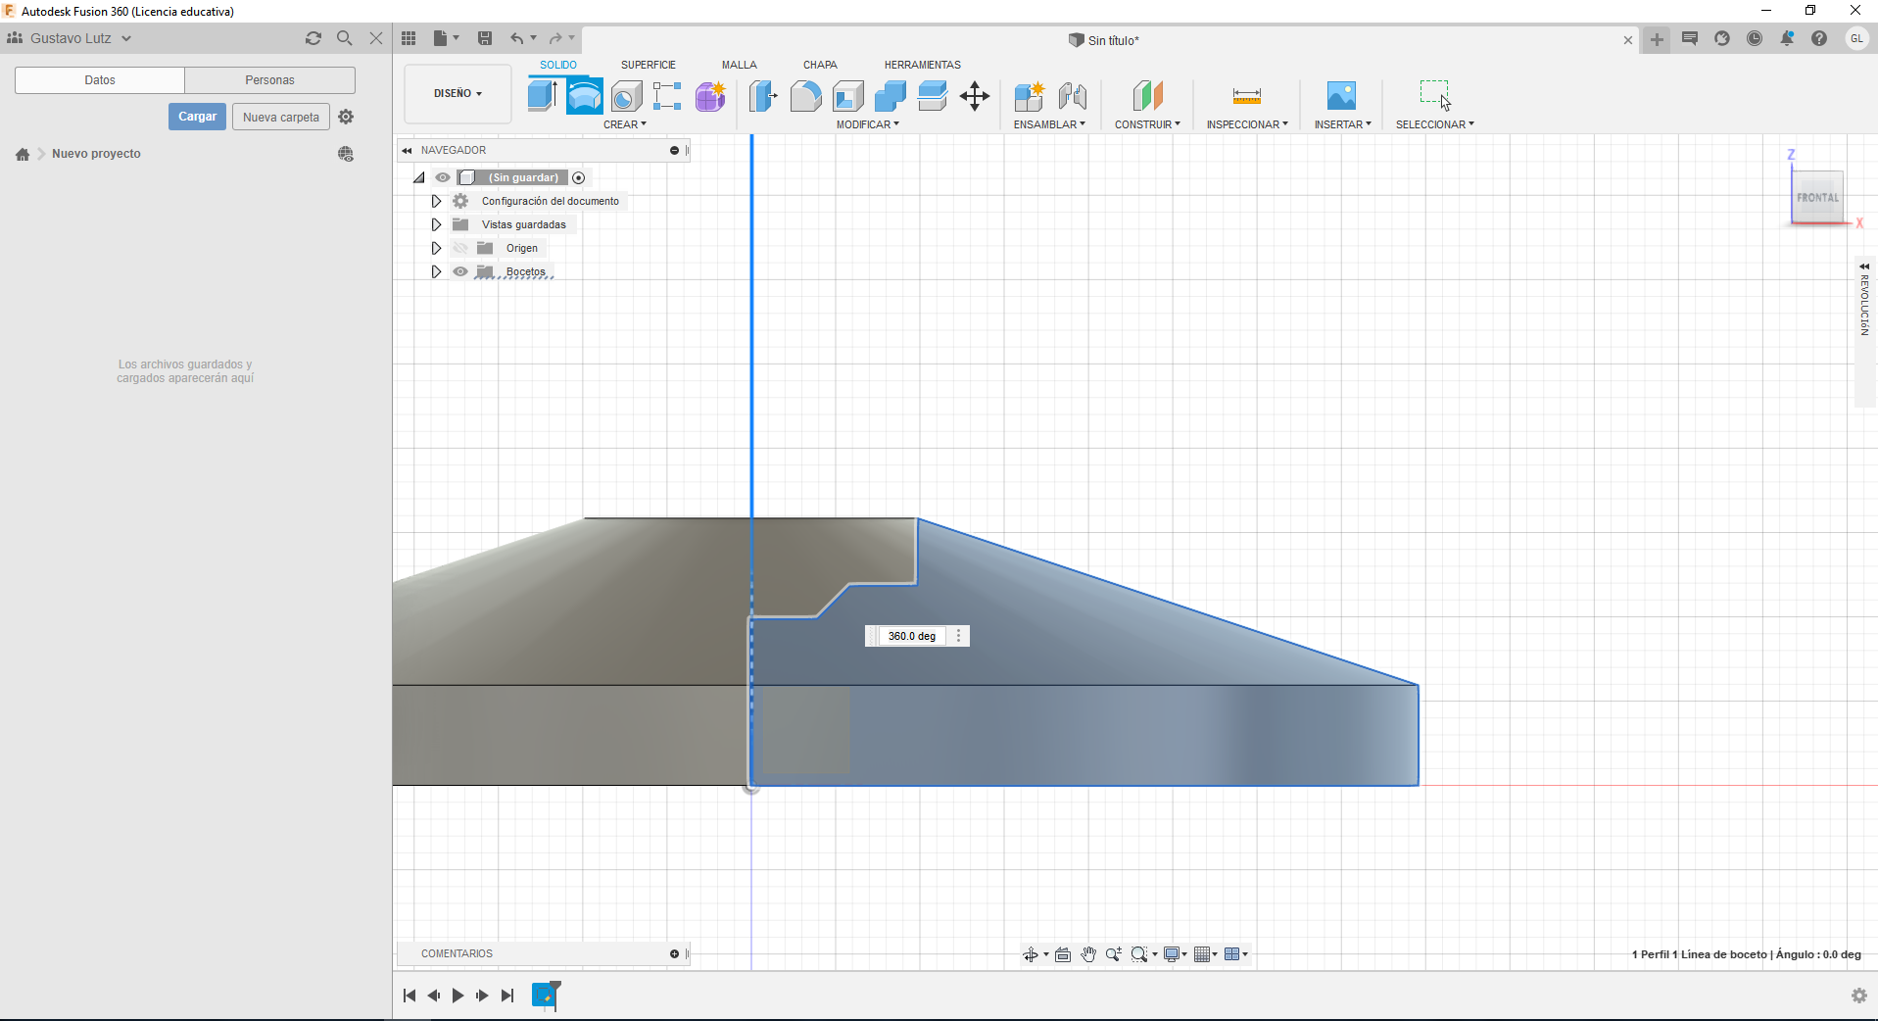Expand Vistas guardadas node
The image size is (1878, 1021).
point(437,224)
